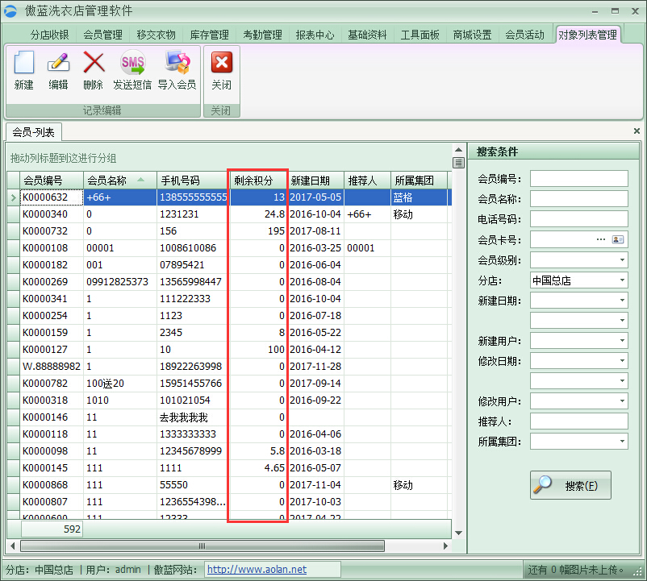Close the 会员-列表 panel with small X

pyautogui.click(x=637, y=131)
